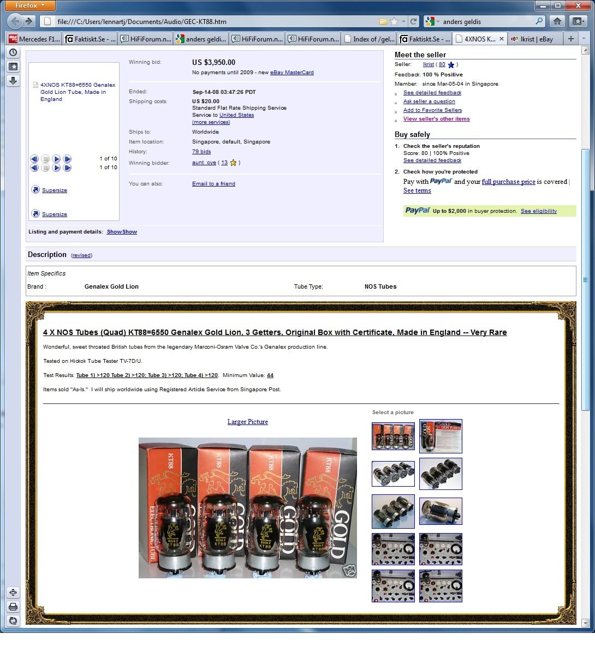This screenshot has height=652, width=595.
Task: Click the (more services) link
Action: (211, 122)
